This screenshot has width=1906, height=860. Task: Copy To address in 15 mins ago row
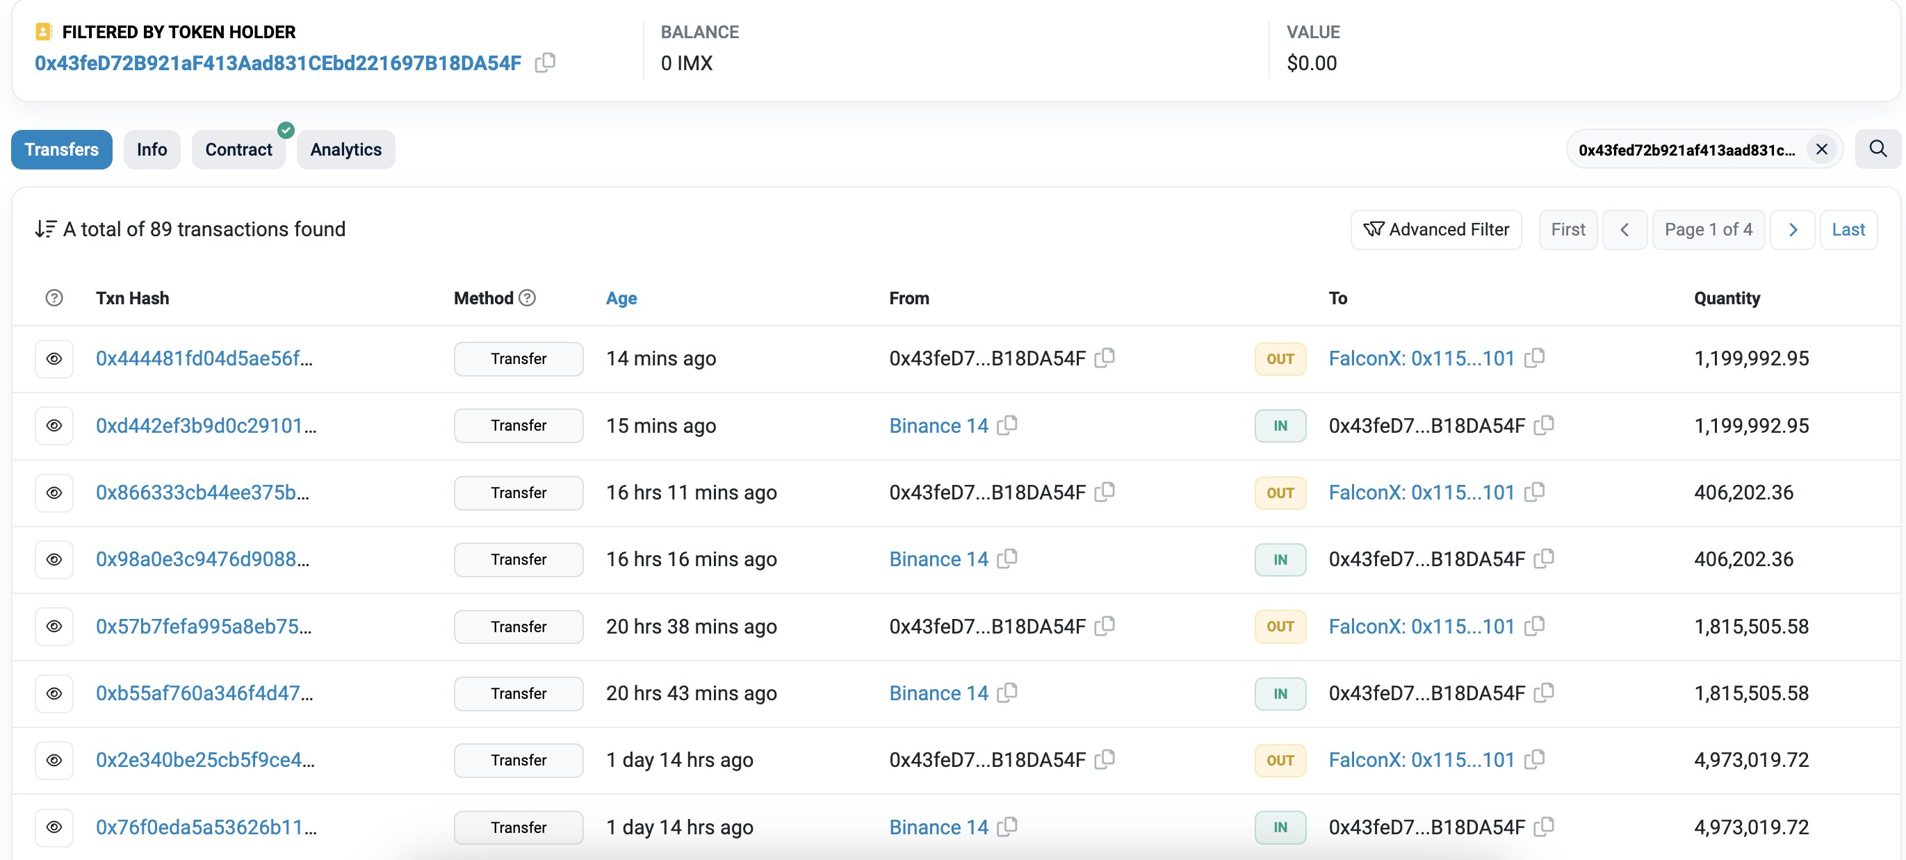pos(1544,425)
